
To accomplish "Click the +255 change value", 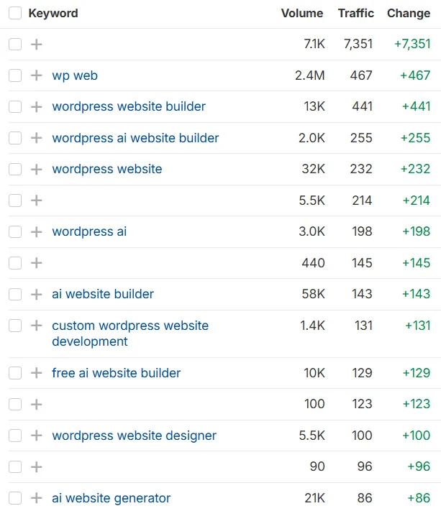I will [x=416, y=138].
